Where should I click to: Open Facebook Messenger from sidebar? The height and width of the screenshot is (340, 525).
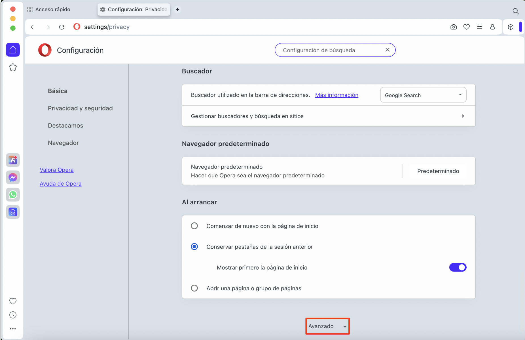click(13, 177)
